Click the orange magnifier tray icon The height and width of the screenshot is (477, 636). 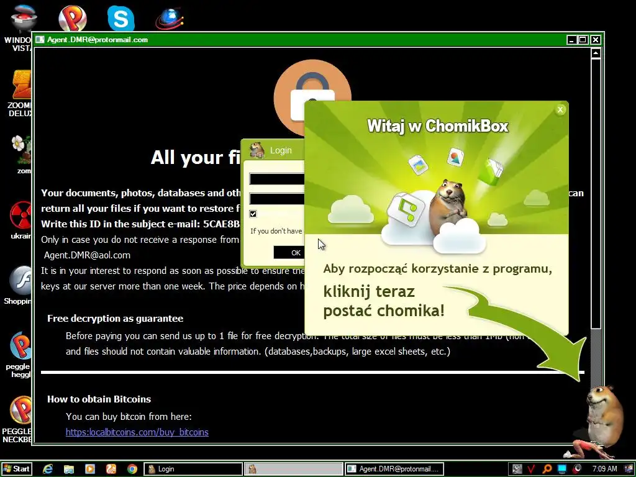coord(547,470)
